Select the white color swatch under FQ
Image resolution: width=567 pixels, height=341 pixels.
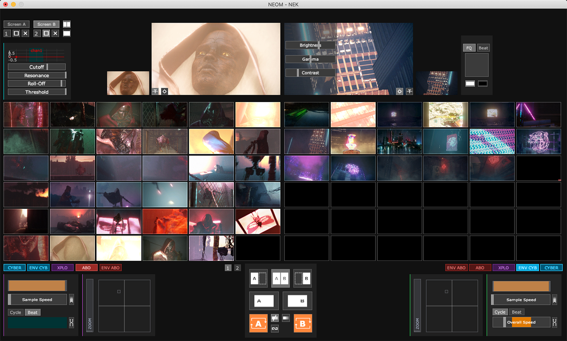click(x=470, y=84)
